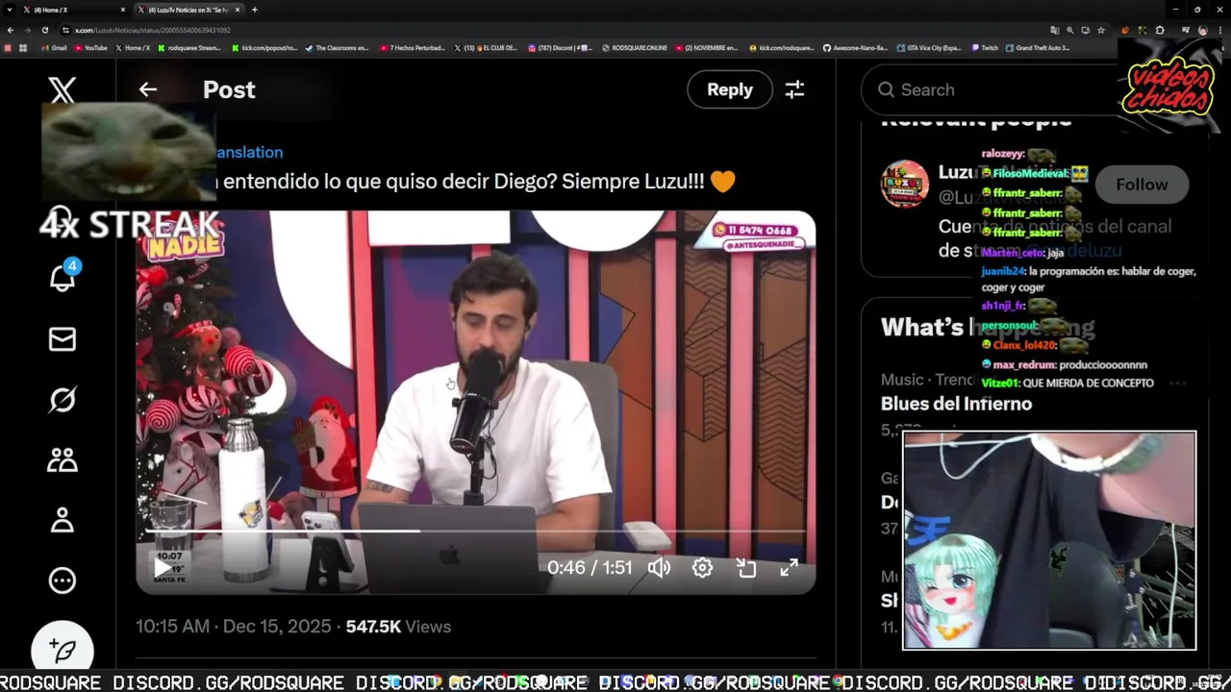Navigate browser back arrow
Viewport: 1231px width, 692px height.
(x=11, y=30)
